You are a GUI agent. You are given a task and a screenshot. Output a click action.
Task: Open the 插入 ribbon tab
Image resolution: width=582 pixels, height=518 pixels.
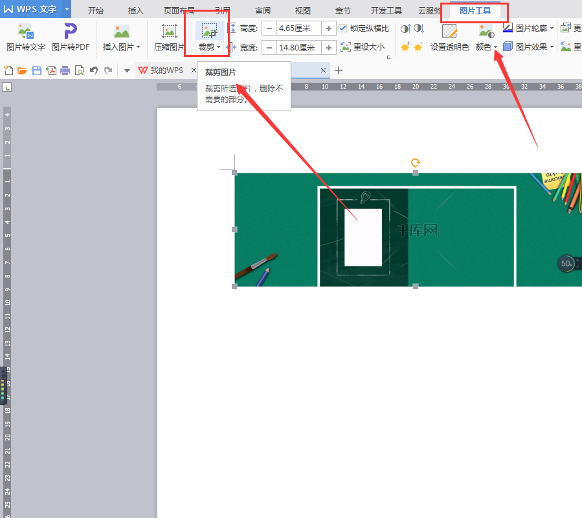(135, 11)
